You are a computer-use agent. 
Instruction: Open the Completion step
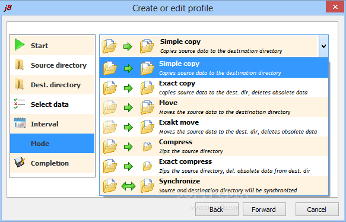(x=52, y=163)
